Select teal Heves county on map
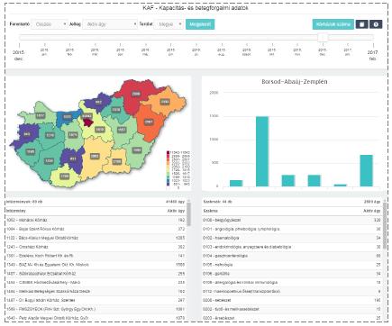 point(116,110)
